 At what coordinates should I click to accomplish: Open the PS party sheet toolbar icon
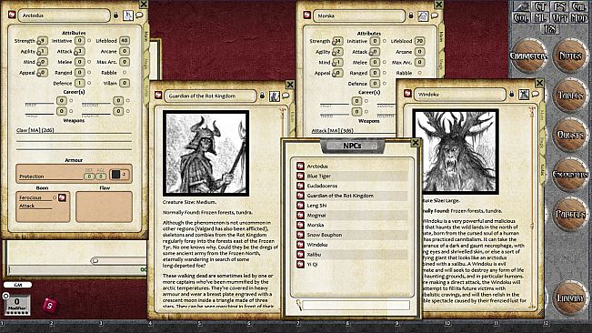tap(561, 6)
